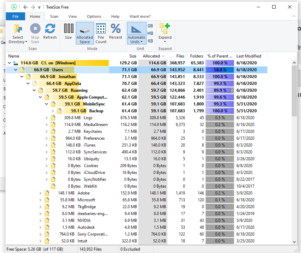The image size is (301, 253).
Task: Sort by the Allocated column header
Action: coord(153,56)
